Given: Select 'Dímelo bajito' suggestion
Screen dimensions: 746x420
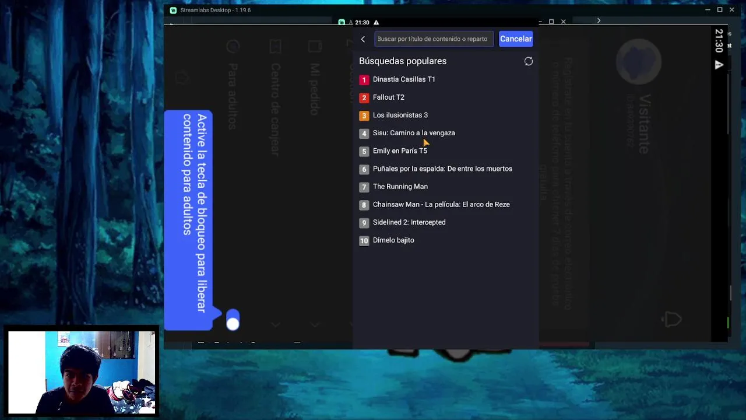Looking at the screenshot, I should (x=393, y=240).
